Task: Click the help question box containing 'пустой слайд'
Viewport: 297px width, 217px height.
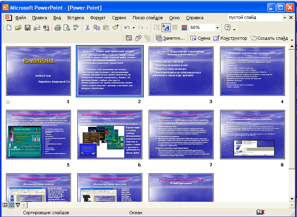Action: tap(255, 18)
